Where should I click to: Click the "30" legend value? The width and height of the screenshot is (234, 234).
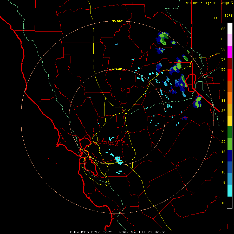pyautogui.click(x=223, y=121)
